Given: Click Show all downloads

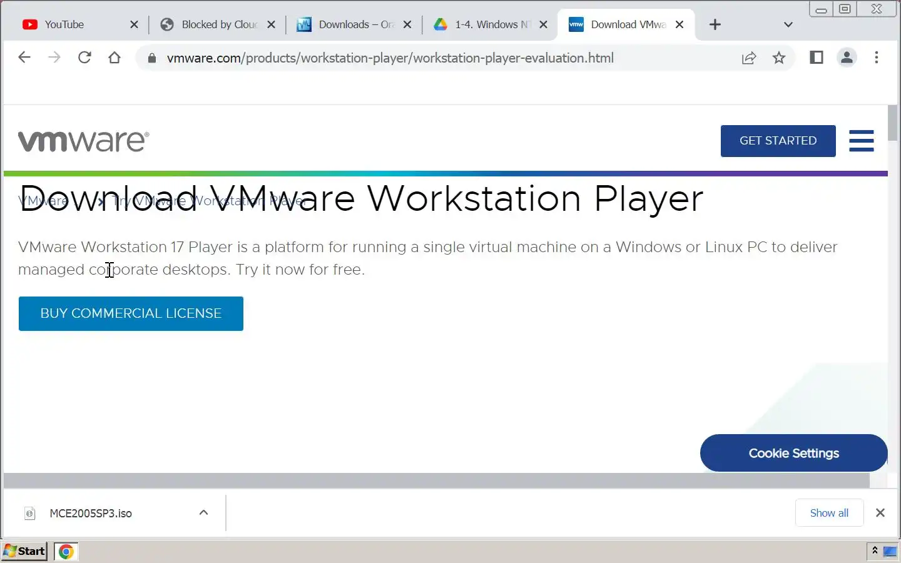Looking at the screenshot, I should (829, 513).
